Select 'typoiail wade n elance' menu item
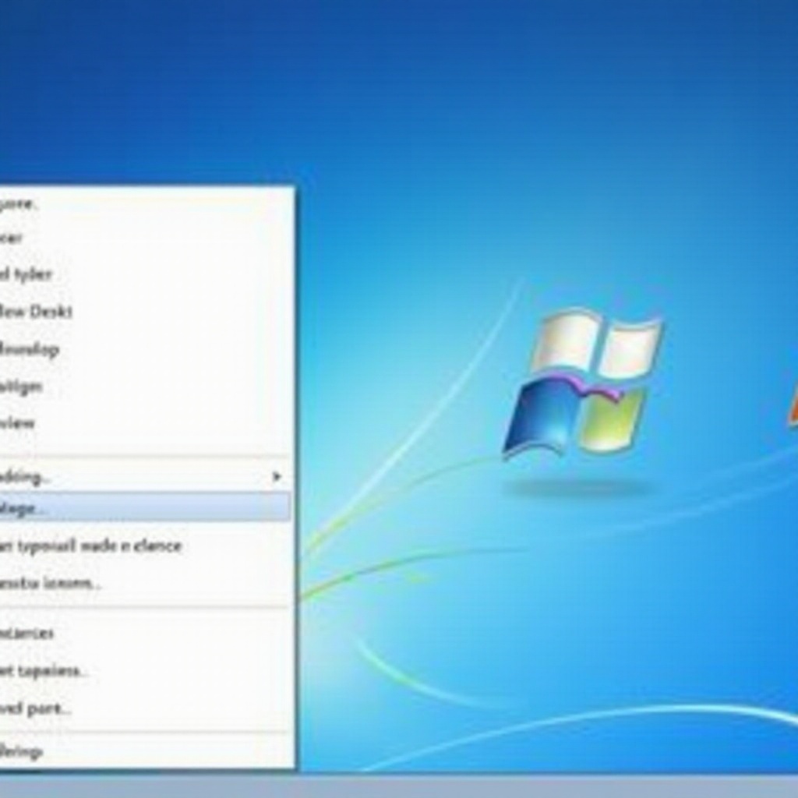Image resolution: width=798 pixels, height=798 pixels. tap(145, 546)
